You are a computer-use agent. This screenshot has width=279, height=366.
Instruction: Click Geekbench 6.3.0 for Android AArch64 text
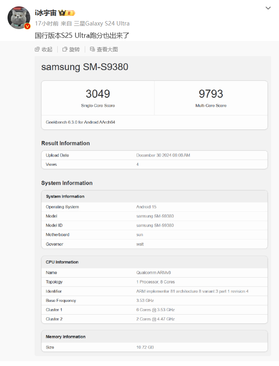tap(80, 122)
